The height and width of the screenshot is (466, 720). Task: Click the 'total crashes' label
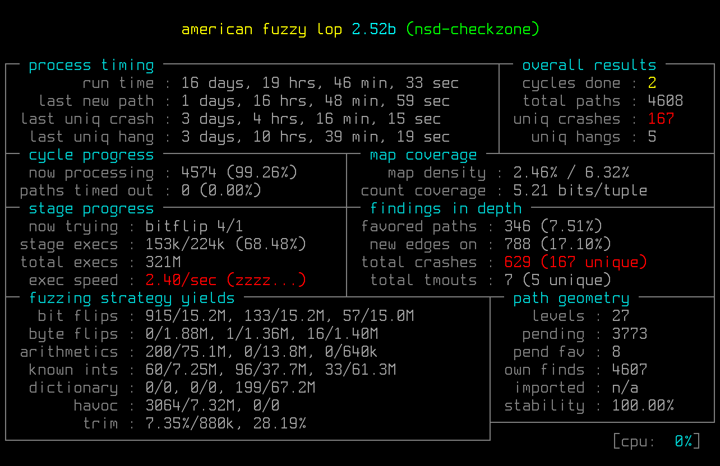click(x=419, y=263)
